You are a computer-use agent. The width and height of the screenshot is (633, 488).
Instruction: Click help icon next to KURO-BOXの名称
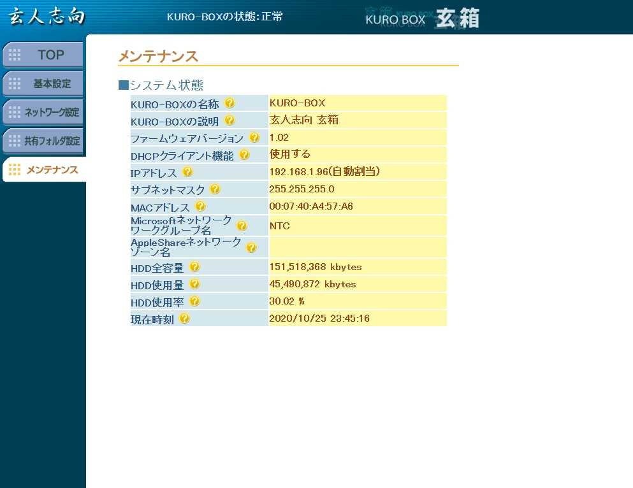click(x=229, y=103)
